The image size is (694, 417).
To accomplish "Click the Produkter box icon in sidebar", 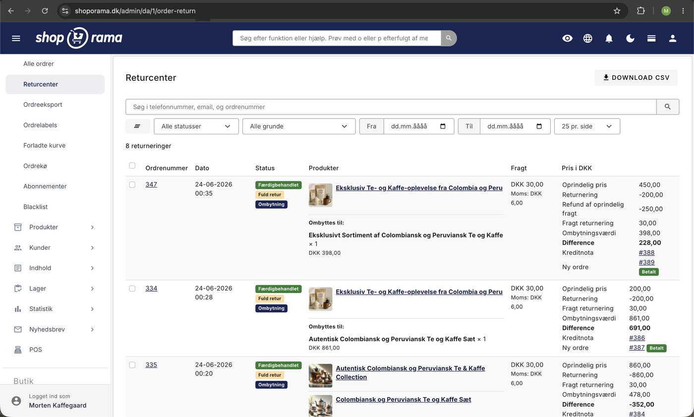I will [18, 227].
